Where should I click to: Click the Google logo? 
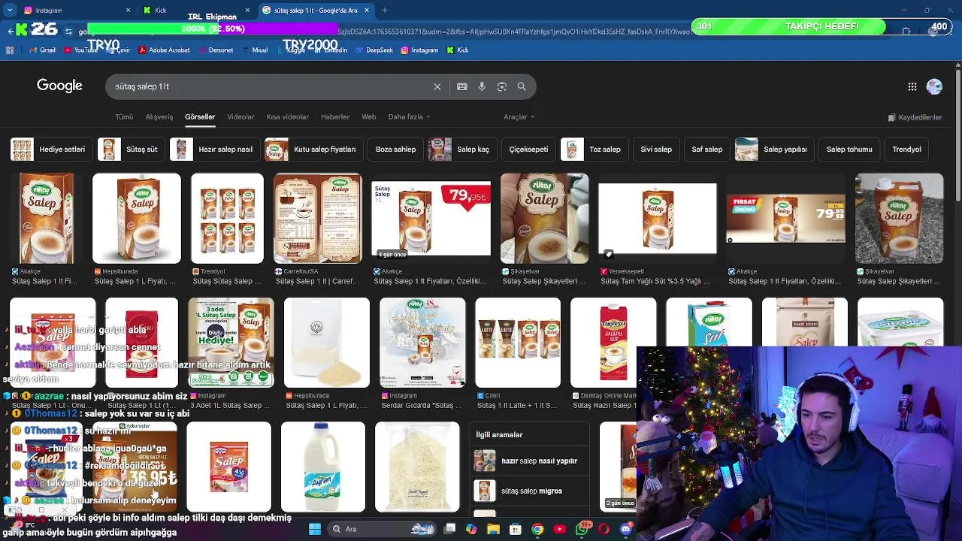(59, 86)
